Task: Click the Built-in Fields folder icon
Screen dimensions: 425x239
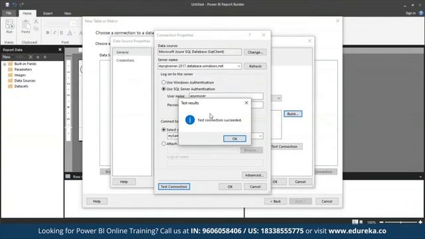Action: click(11, 64)
